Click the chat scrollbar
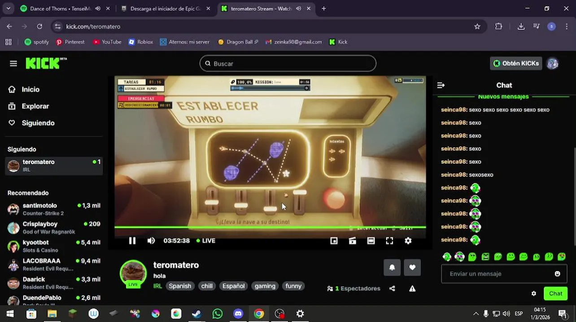The width and height of the screenshot is (576, 322). [574, 196]
